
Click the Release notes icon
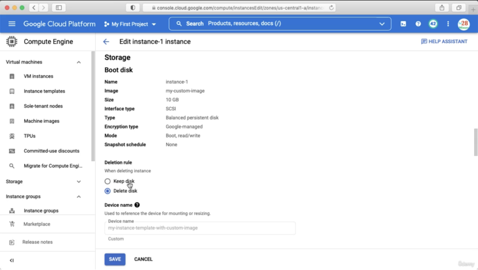(12, 242)
